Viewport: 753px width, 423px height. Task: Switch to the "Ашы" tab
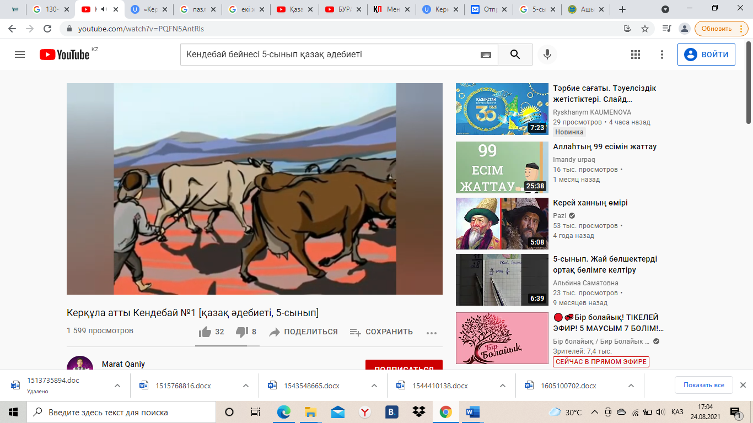587,9
